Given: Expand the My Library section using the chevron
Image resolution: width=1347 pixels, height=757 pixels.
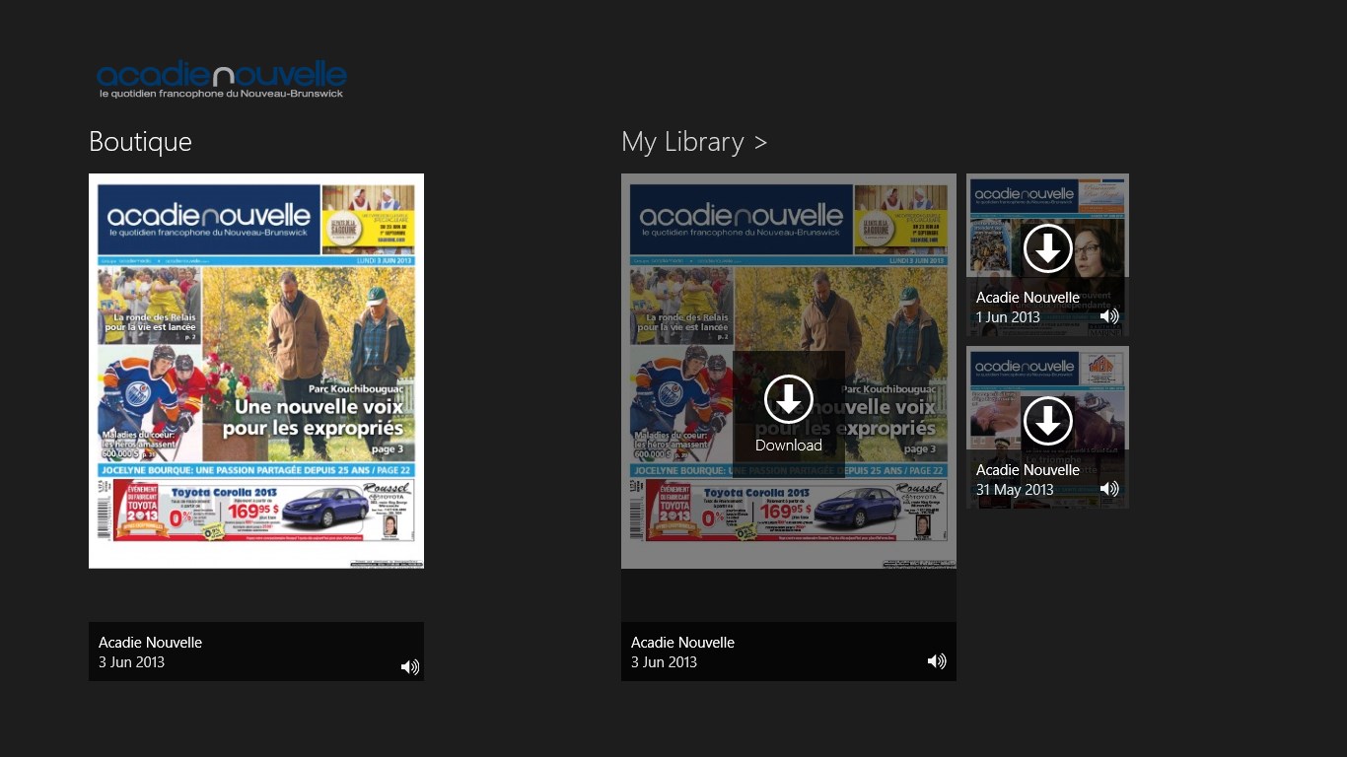Looking at the screenshot, I should coord(760,143).
